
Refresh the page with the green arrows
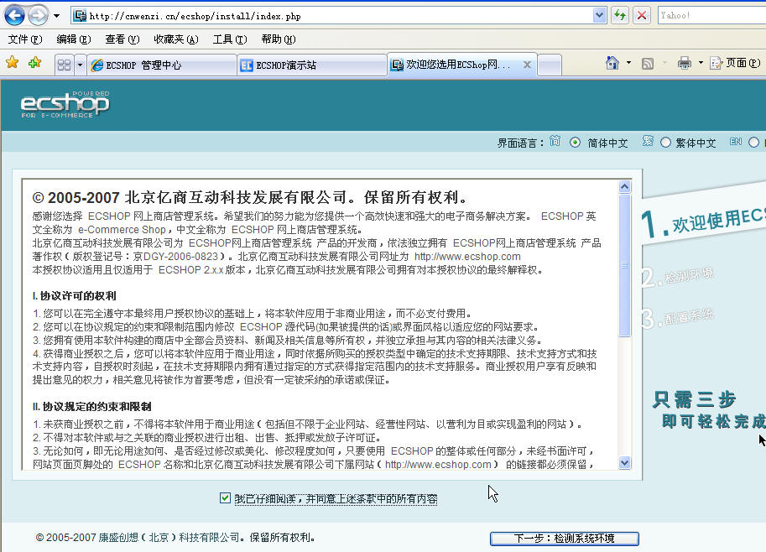[620, 16]
